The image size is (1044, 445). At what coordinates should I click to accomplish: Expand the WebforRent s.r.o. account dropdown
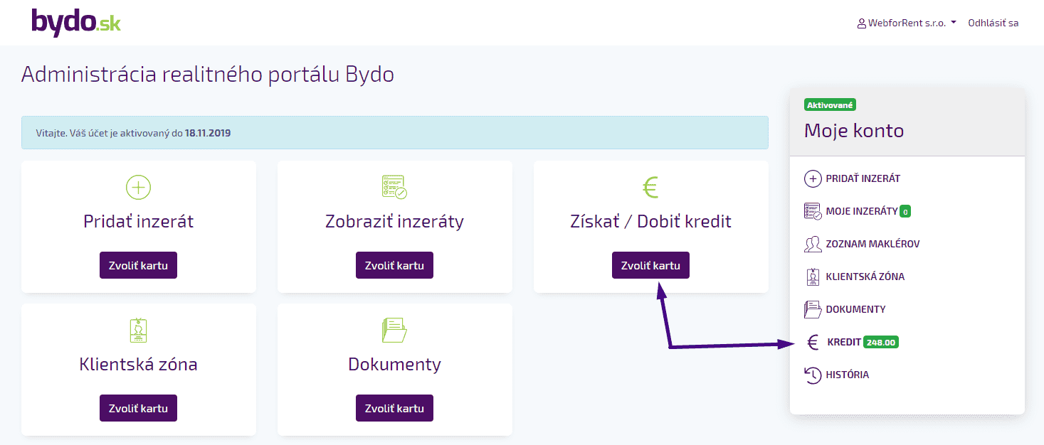pyautogui.click(x=905, y=22)
